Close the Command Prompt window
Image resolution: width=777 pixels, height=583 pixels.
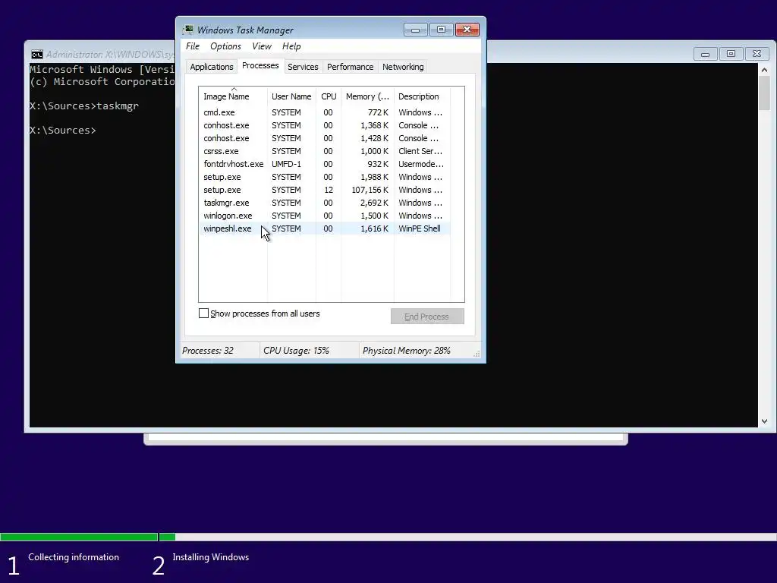pos(757,54)
